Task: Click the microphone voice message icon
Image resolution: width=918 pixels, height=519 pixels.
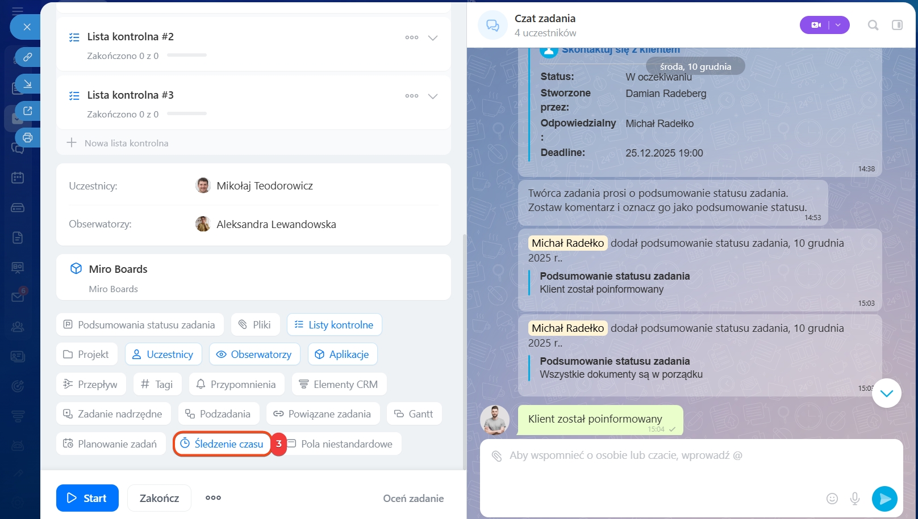Action: point(854,499)
